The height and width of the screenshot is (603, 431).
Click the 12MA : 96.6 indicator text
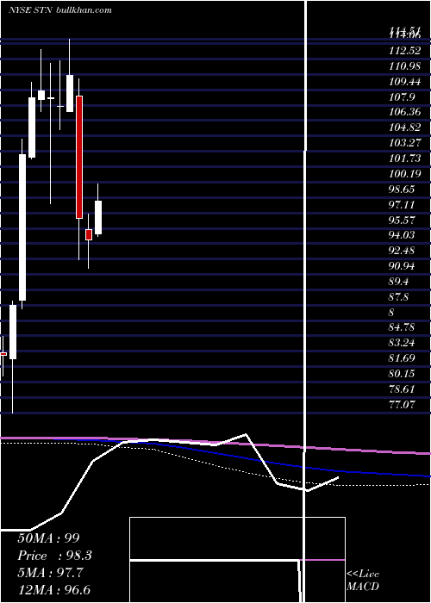point(54,590)
